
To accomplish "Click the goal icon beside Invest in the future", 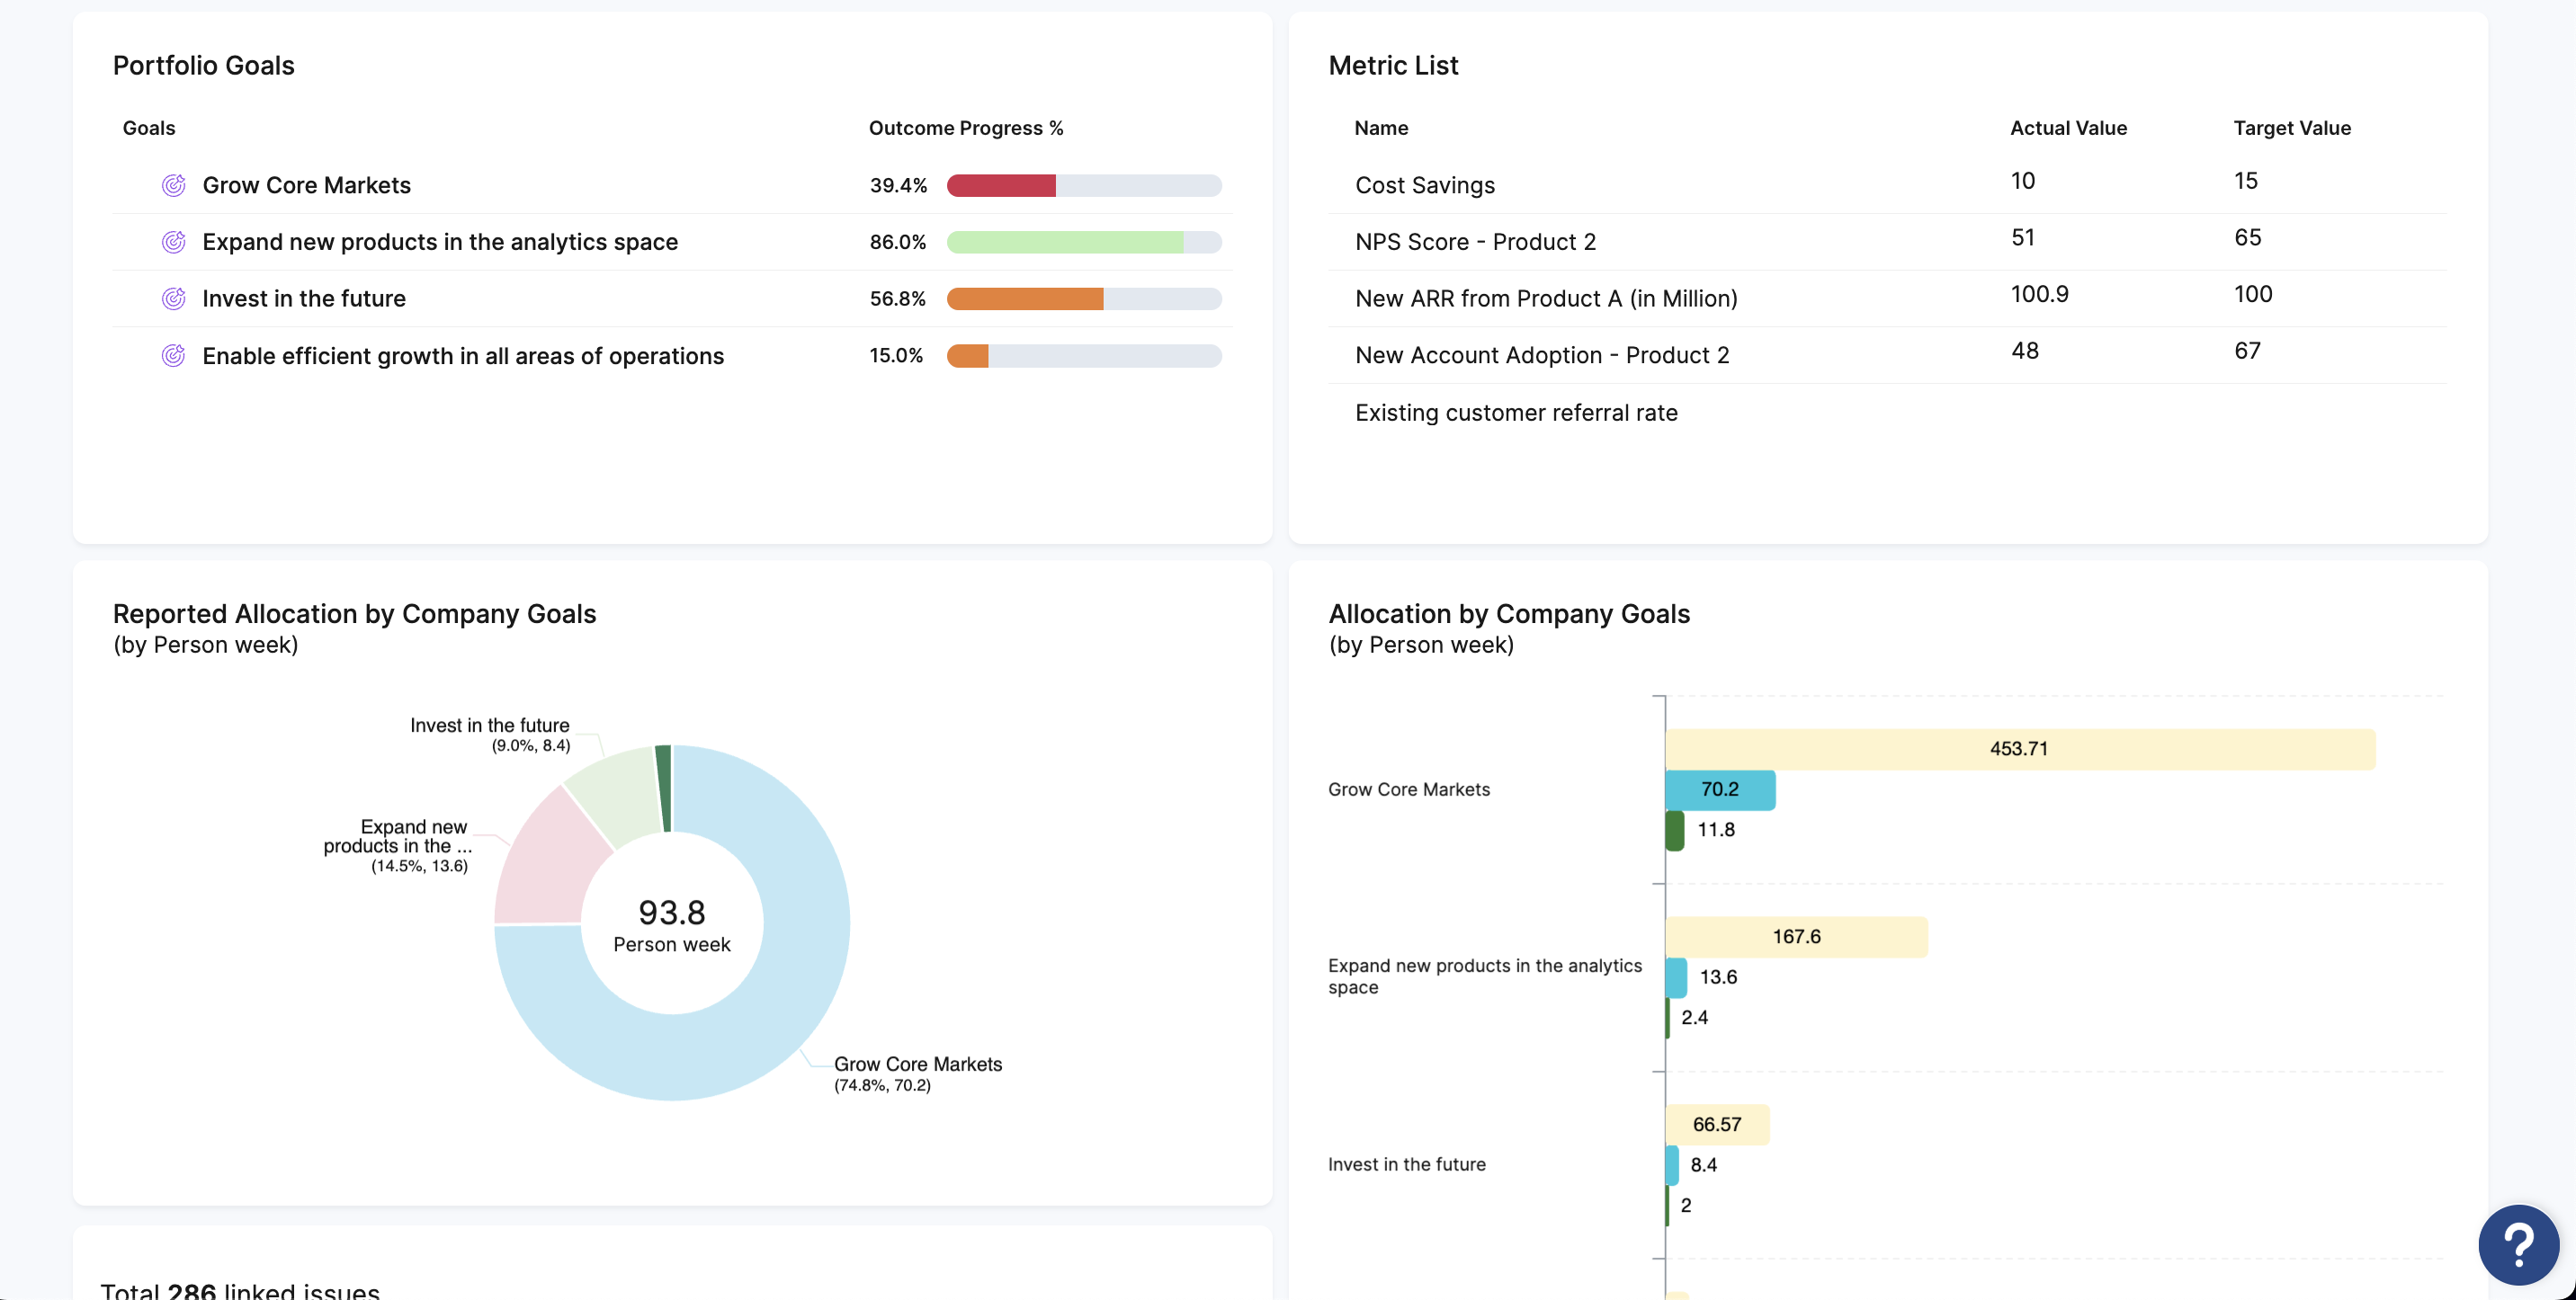I will [173, 298].
